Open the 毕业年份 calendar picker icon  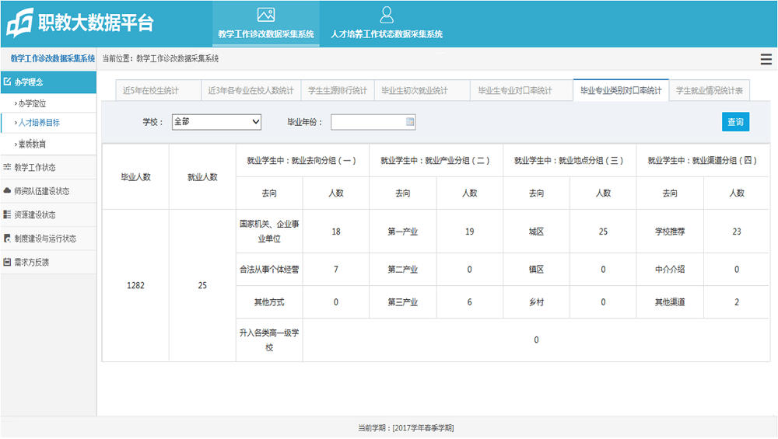(410, 122)
